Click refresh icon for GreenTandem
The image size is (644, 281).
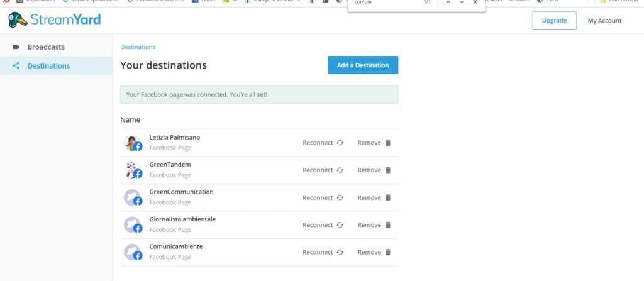click(x=340, y=170)
